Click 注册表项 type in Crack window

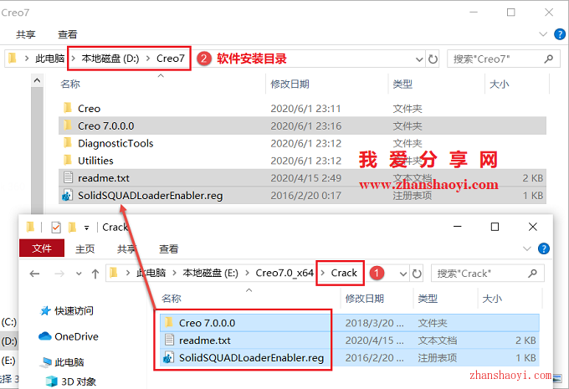click(438, 358)
